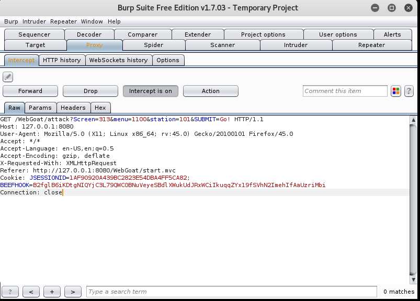Switch to the Extender tab
420x301 pixels.
(198, 34)
